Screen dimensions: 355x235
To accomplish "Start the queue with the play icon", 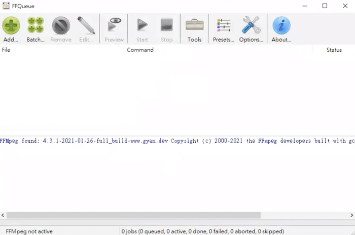I will pos(142,25).
